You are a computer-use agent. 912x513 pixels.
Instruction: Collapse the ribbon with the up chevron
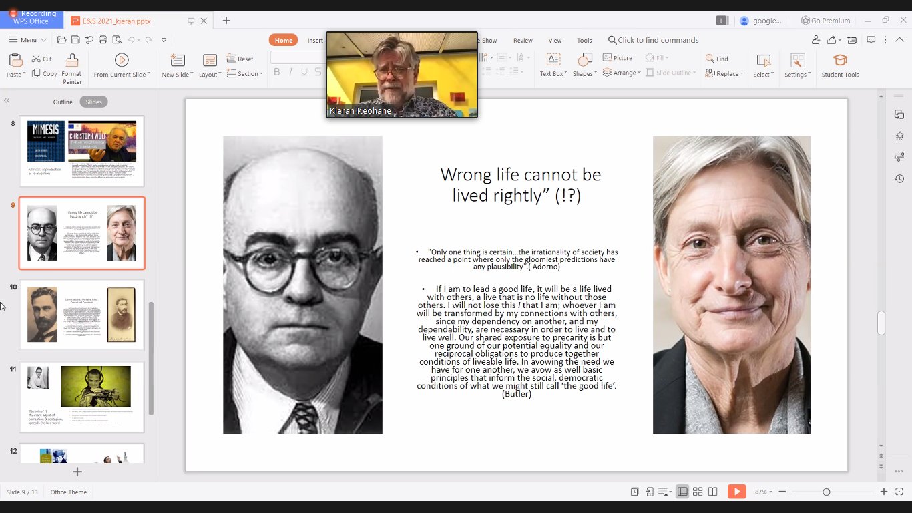[x=899, y=40]
